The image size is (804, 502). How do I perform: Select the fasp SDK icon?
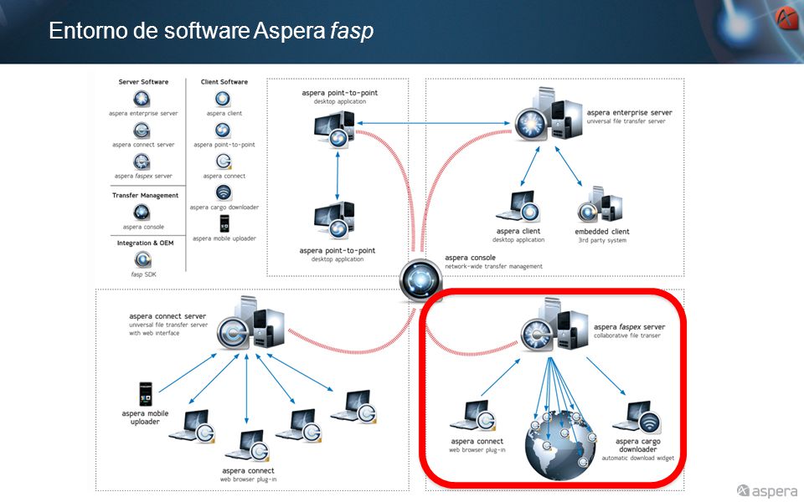coord(142,259)
